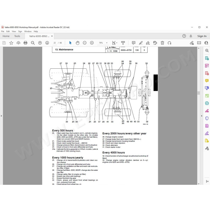Open Protect shield tool in right pane

pos(207,118)
